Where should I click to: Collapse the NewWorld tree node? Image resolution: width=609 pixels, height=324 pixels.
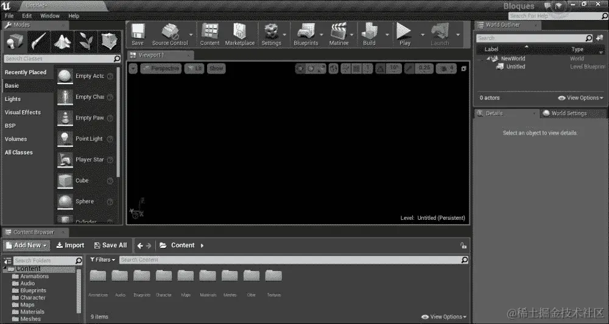click(x=487, y=59)
